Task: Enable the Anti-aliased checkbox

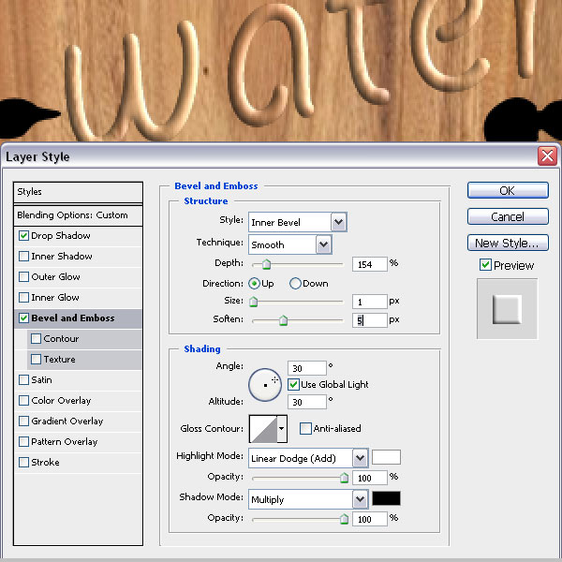Action: point(305,428)
